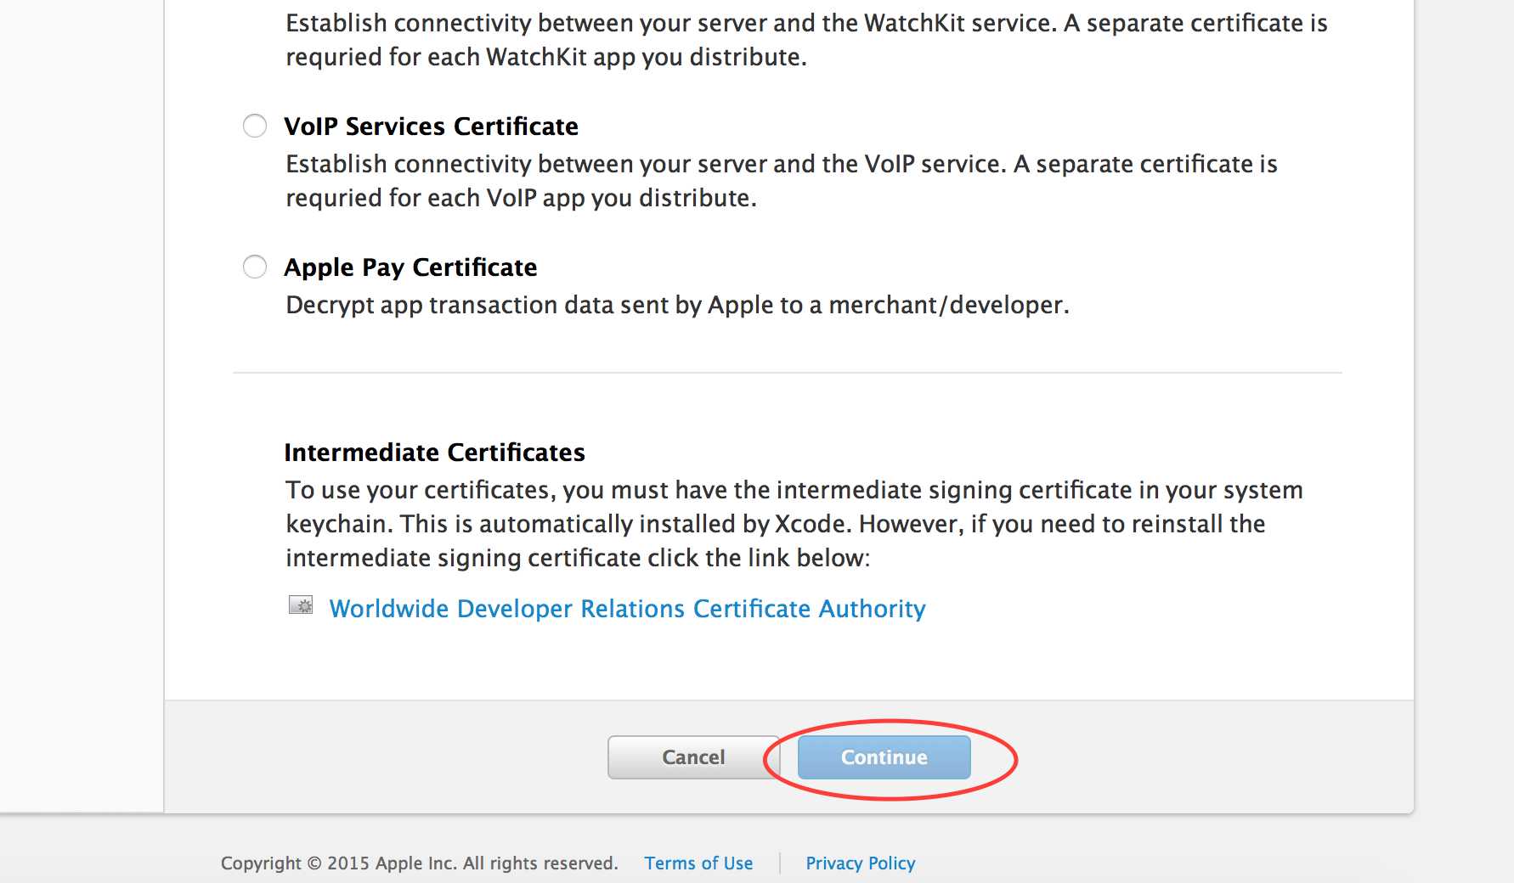Click the certificate file icon beside Worldwide link
Screen dimensions: 1514x883
[x=301, y=605]
